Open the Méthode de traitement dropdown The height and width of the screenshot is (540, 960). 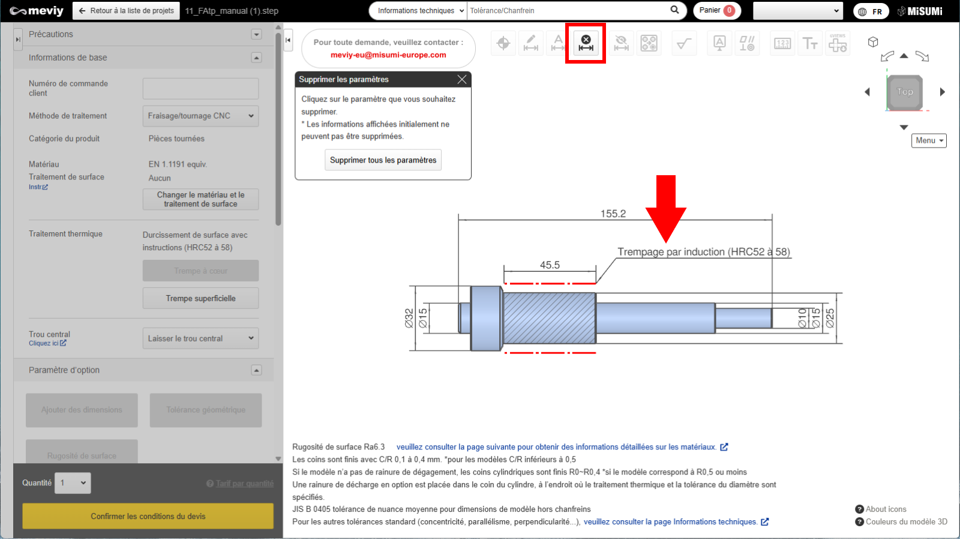point(200,116)
